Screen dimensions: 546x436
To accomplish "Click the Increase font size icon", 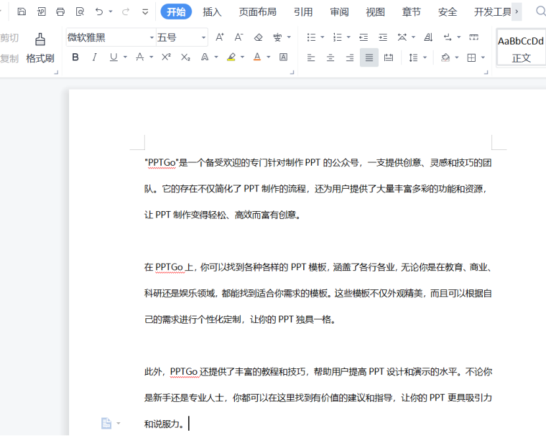I will point(219,37).
